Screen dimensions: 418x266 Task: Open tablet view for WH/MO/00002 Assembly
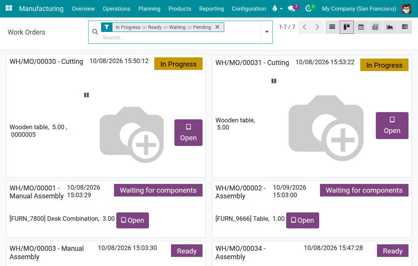coord(302,220)
